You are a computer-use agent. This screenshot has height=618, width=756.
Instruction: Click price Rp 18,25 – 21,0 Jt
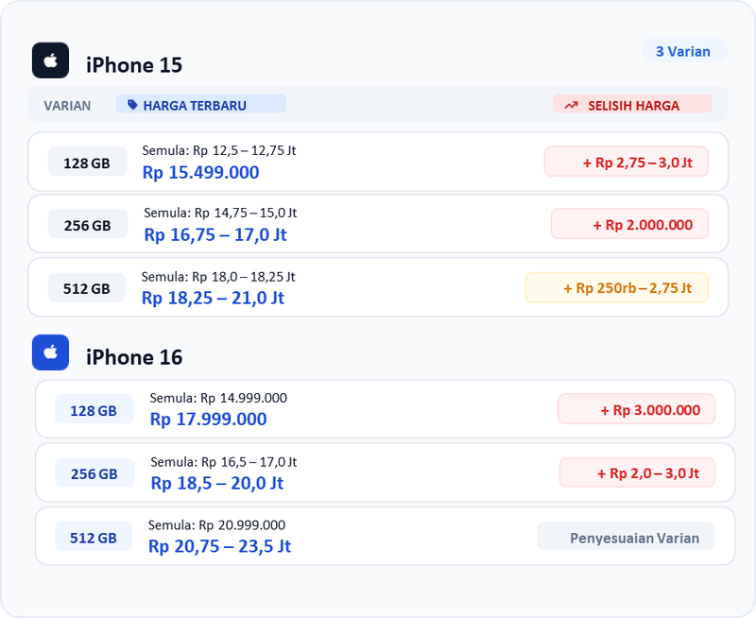(213, 298)
